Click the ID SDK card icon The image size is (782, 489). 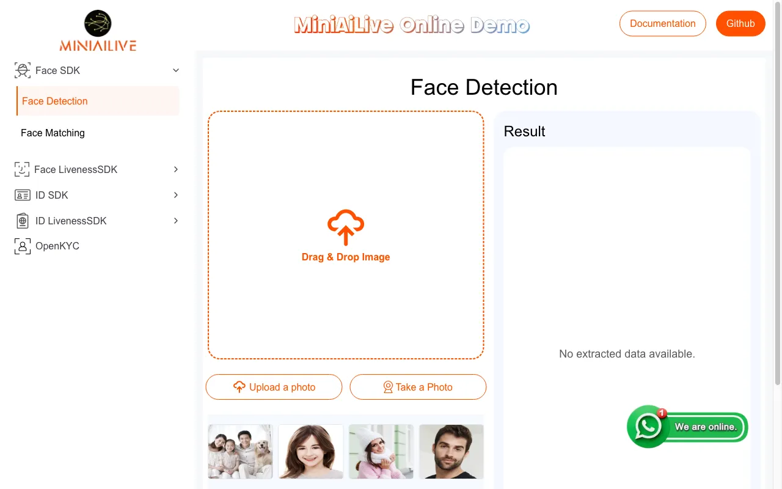click(x=23, y=195)
